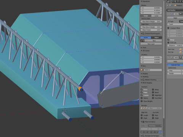Click the Subsurf View subdivisions field
The height and width of the screenshot is (137, 183).
point(175,70)
